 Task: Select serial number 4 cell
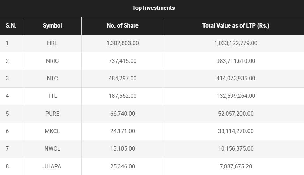coord(7,96)
